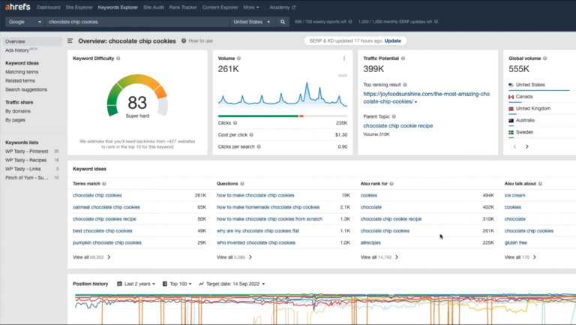Open Keywords Explorer tab
This screenshot has height=325, width=576.
click(118, 8)
